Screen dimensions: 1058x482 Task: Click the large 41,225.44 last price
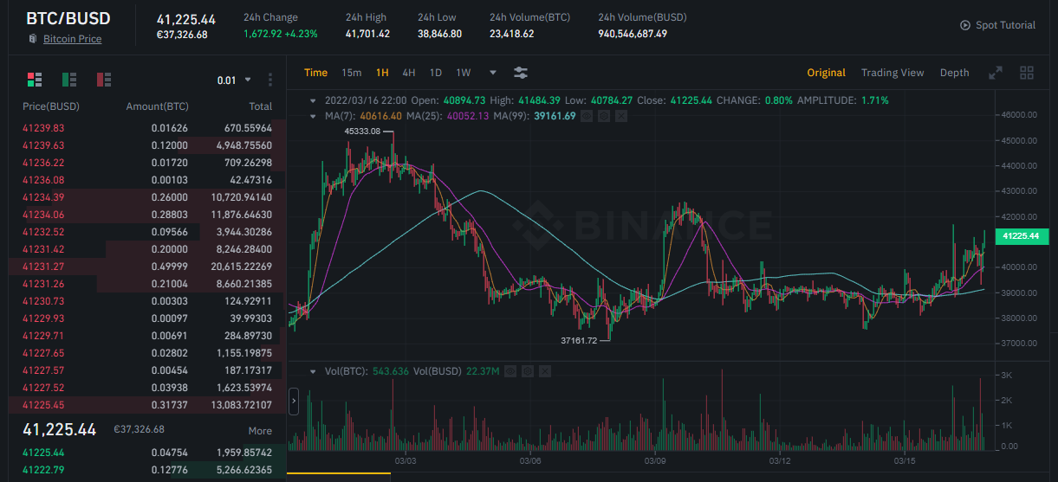60,429
